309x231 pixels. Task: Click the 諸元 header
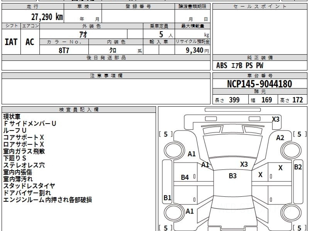(260, 92)
